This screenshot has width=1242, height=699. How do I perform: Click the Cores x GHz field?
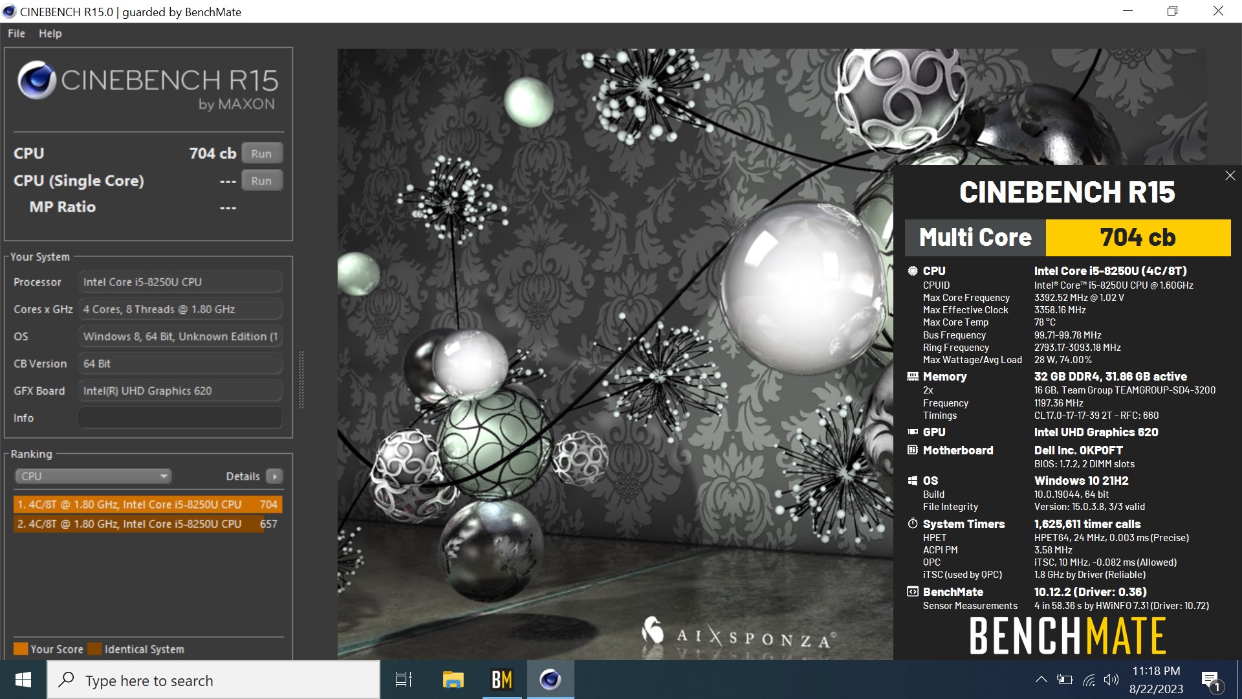(180, 309)
